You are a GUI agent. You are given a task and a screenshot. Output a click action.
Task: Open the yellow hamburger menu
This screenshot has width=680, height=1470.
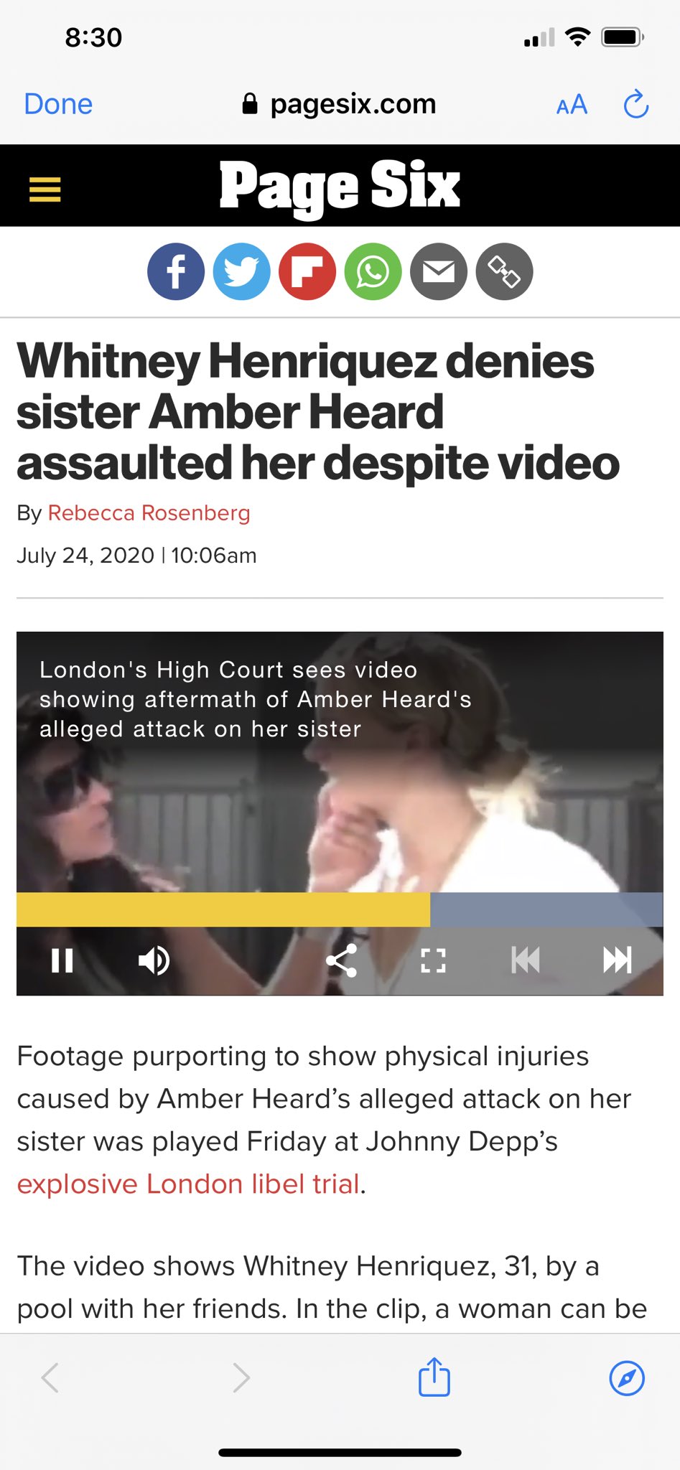point(45,189)
